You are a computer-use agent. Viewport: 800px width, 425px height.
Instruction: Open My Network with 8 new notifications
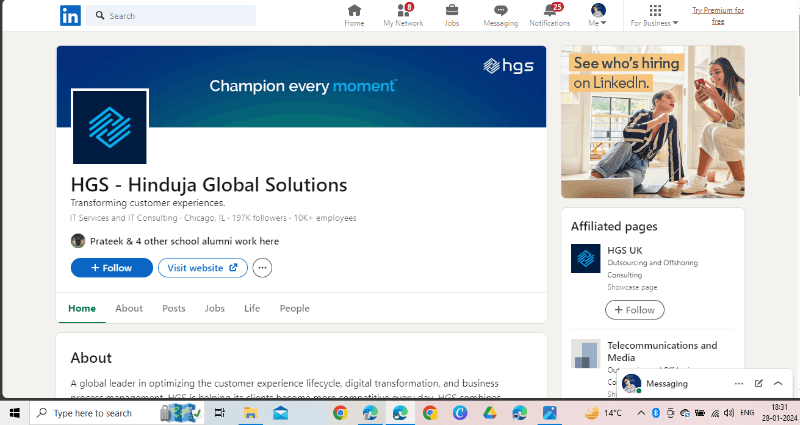(403, 11)
